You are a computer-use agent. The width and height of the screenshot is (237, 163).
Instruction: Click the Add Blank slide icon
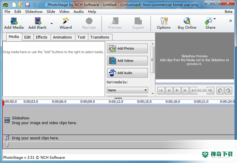pos(38,21)
